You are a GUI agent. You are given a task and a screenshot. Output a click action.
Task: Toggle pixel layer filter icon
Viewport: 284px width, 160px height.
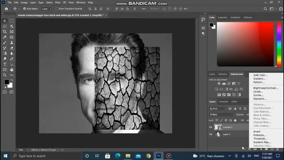(x=230, y=108)
